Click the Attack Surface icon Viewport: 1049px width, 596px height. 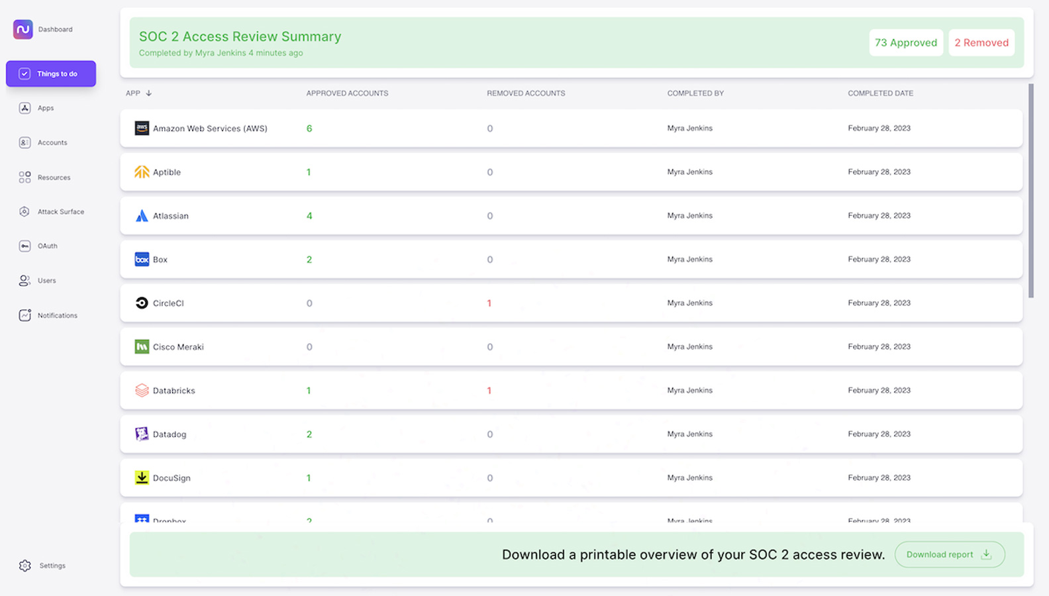point(25,212)
